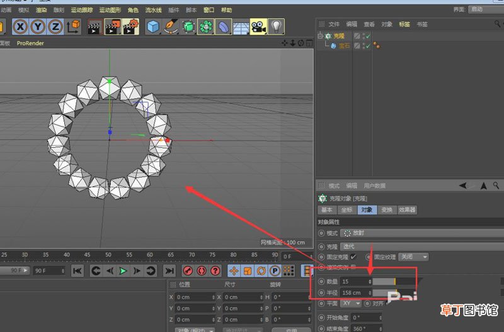Toggle Position keyframe move icon

tap(234, 271)
